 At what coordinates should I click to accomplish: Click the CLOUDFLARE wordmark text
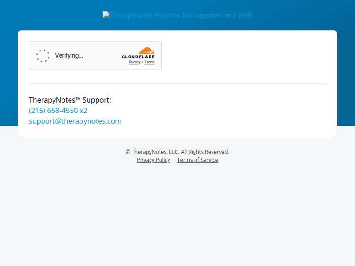coord(138,57)
